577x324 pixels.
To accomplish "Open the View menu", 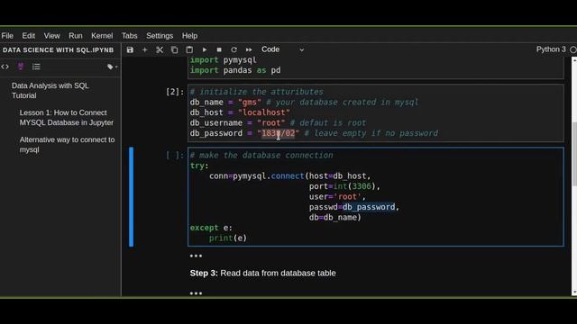I will pos(52,36).
